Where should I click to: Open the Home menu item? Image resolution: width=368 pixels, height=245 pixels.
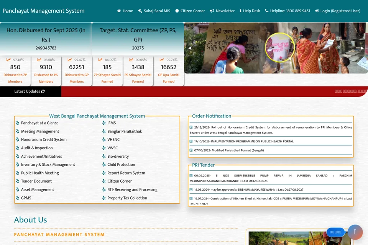click(125, 11)
